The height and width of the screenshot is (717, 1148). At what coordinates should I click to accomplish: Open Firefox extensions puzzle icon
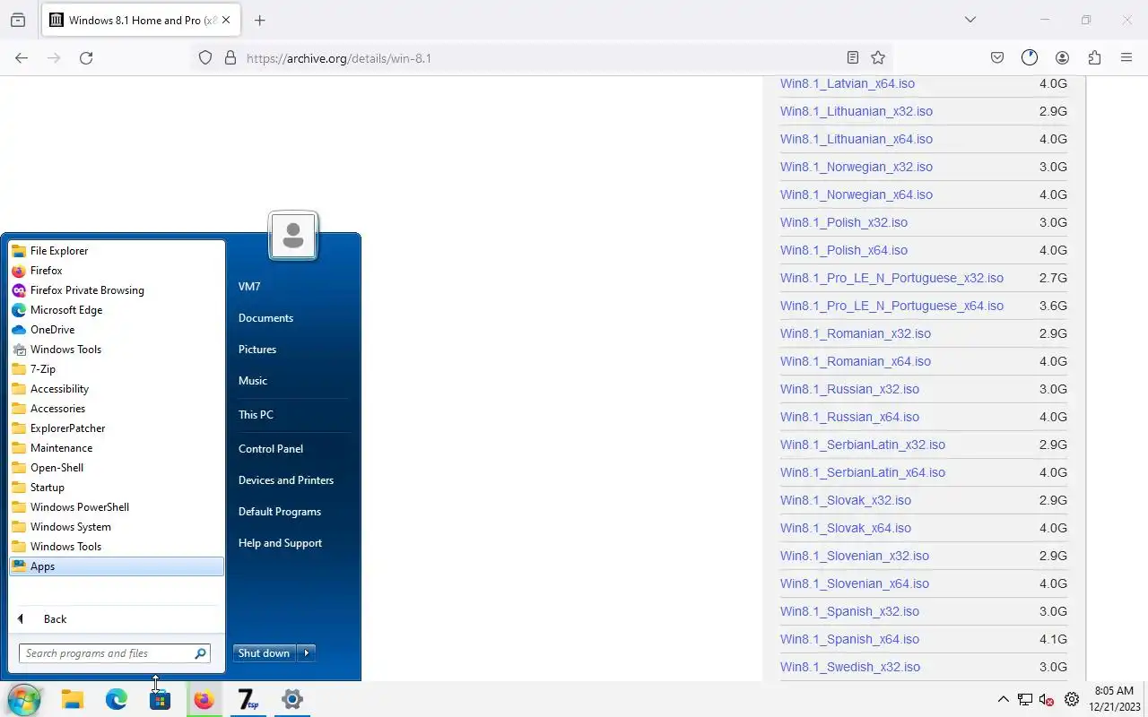(1094, 58)
